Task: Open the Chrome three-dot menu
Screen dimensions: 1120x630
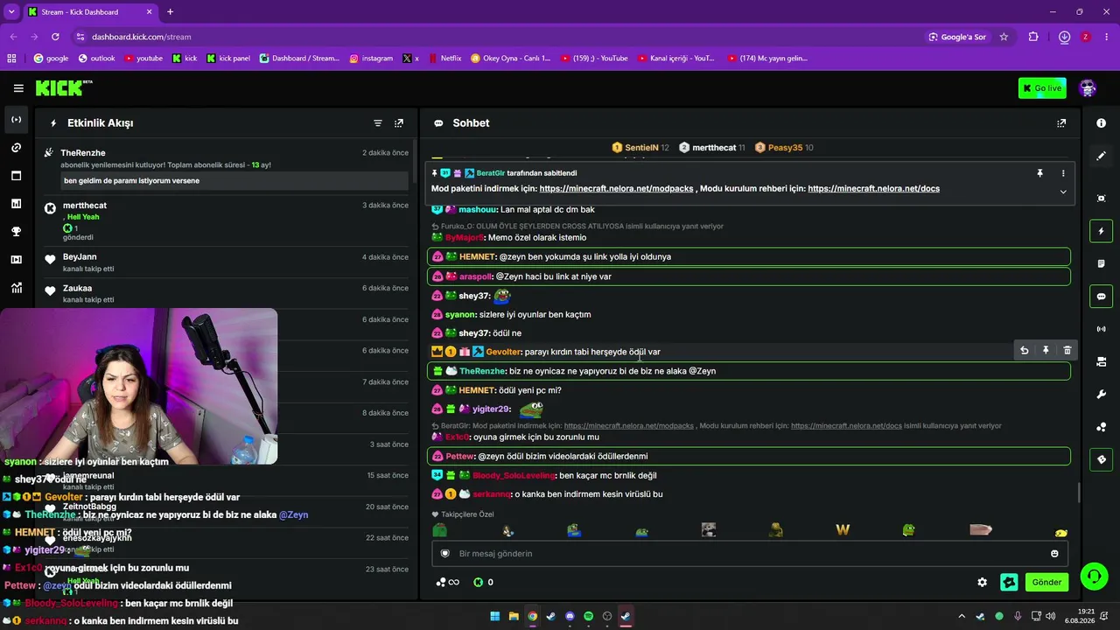Action: 1107,37
